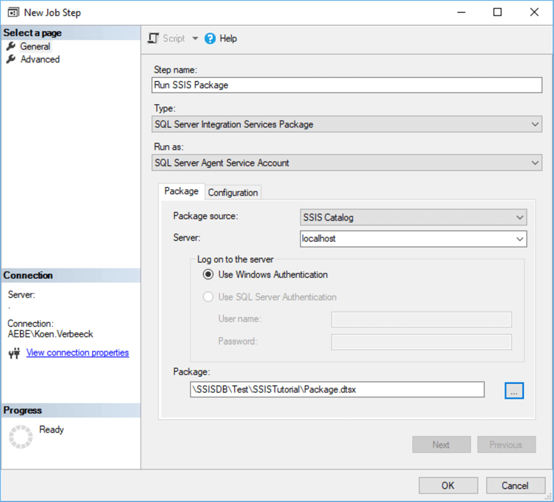Click the ellipsis browse package button
Viewport: 554px width, 502px height.
[x=514, y=391]
